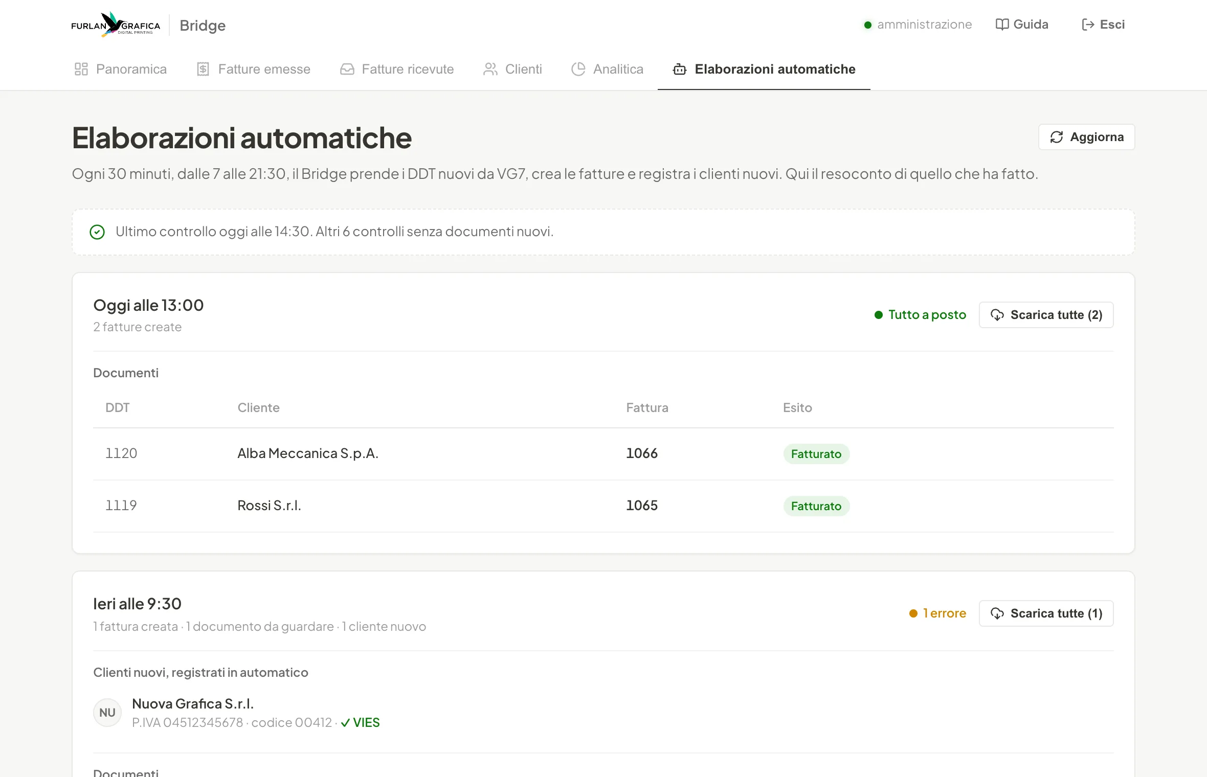Screen dimensions: 1207x777
Task: Click the refresh icon in Aggiorna
Action: coord(1057,137)
